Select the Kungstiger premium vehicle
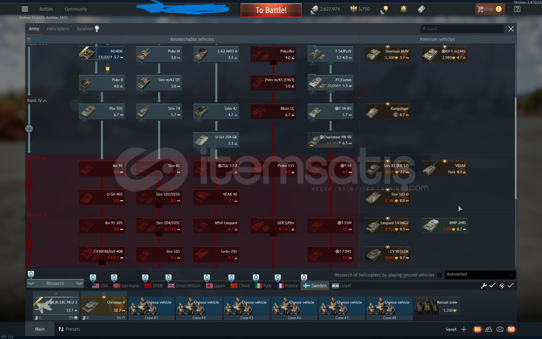This screenshot has width=542, height=339. 388,111
